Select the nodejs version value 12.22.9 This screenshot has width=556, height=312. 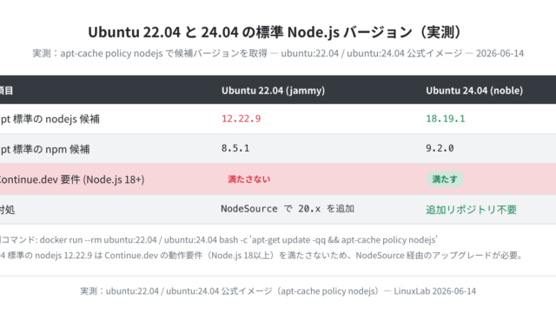click(242, 119)
